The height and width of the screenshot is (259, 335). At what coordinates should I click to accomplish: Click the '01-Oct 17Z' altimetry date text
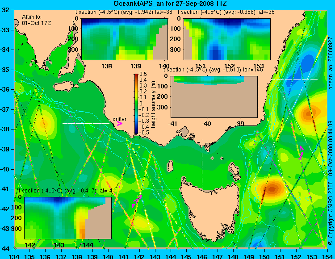coord(37,23)
